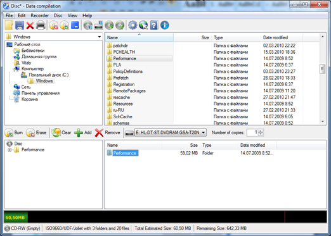Click the disc with green down arrow
Image resolution: width=331 pixels, height=236 pixels.
[x=109, y=25]
